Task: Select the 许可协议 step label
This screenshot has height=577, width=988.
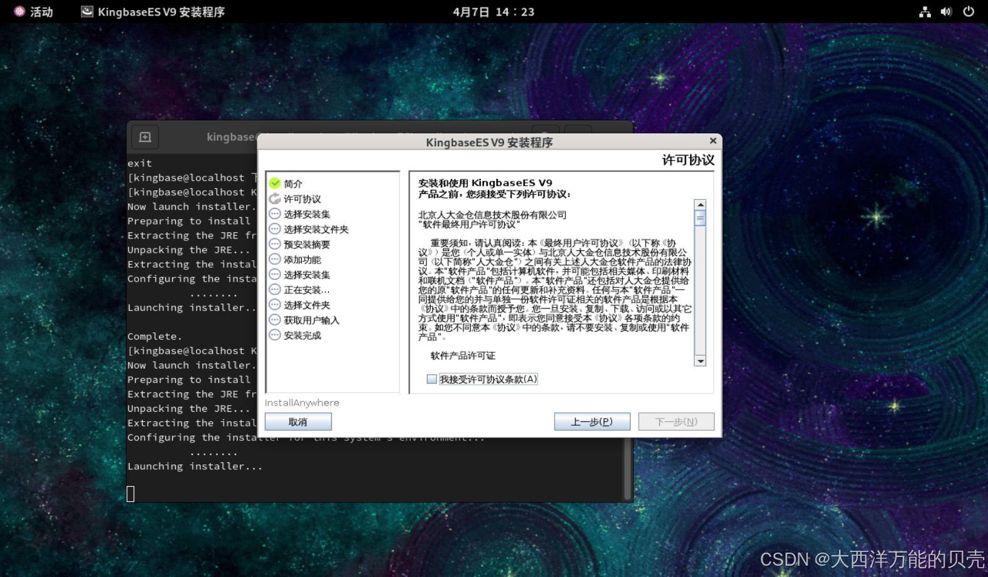Action: (x=302, y=199)
